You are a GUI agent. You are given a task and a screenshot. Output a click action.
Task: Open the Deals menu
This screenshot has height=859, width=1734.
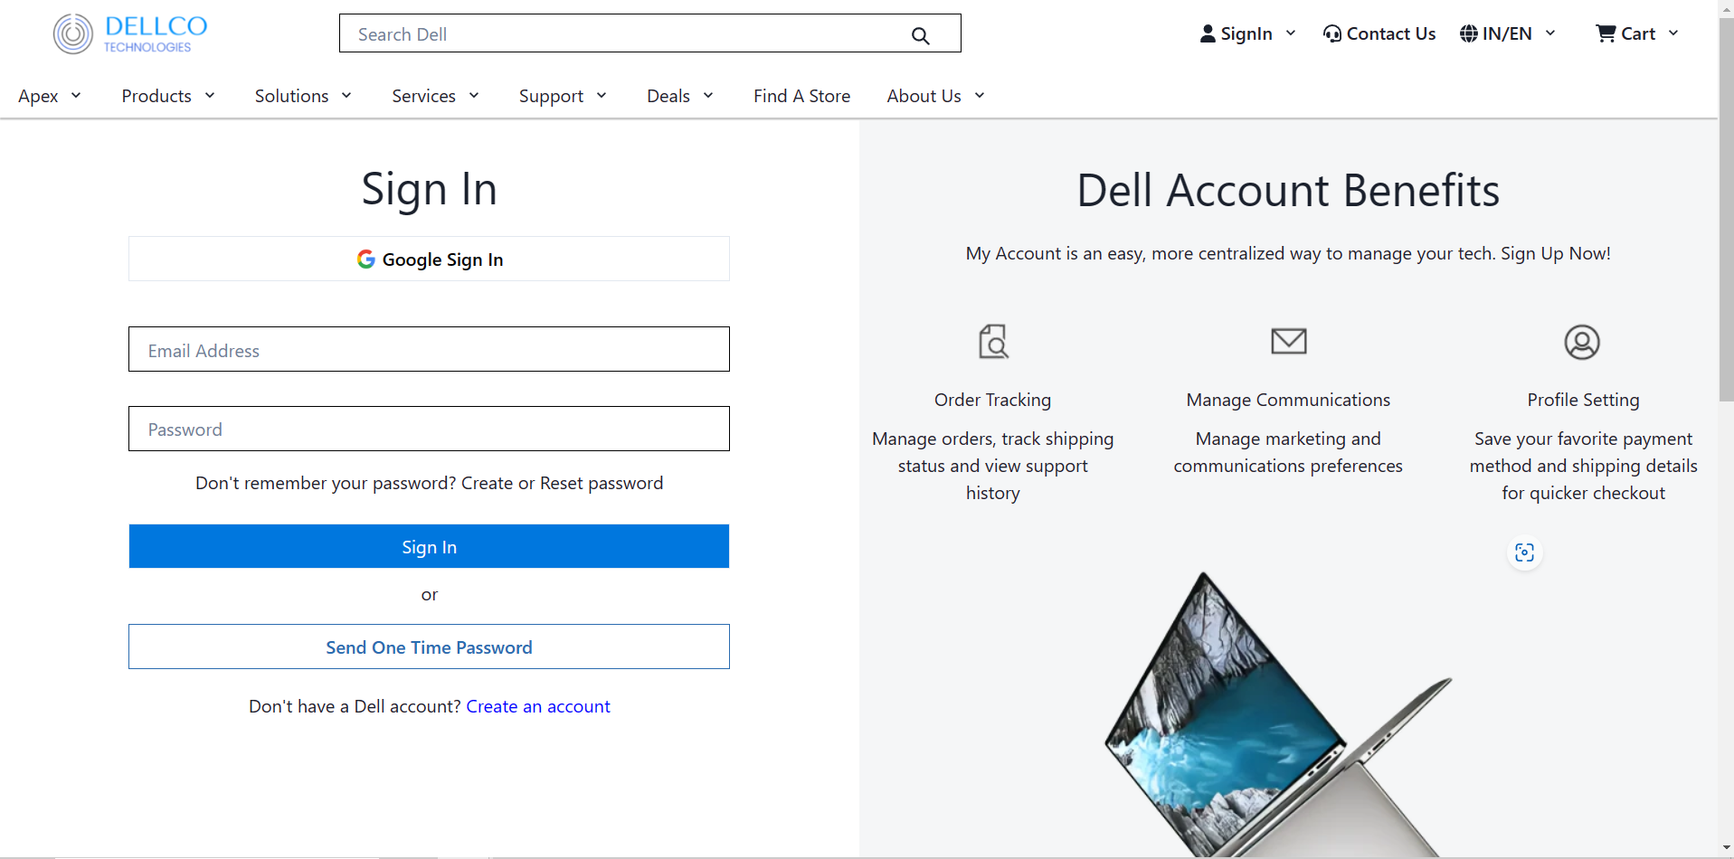tap(668, 96)
